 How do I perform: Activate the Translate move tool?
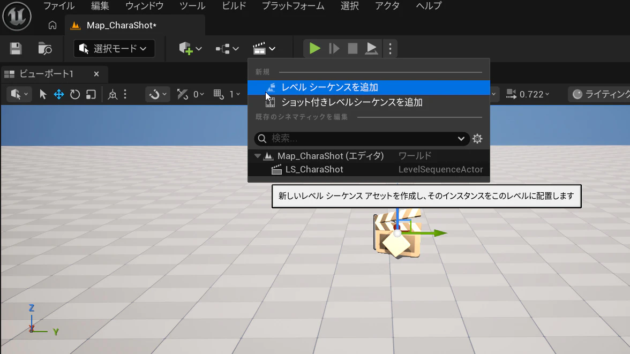(59, 94)
